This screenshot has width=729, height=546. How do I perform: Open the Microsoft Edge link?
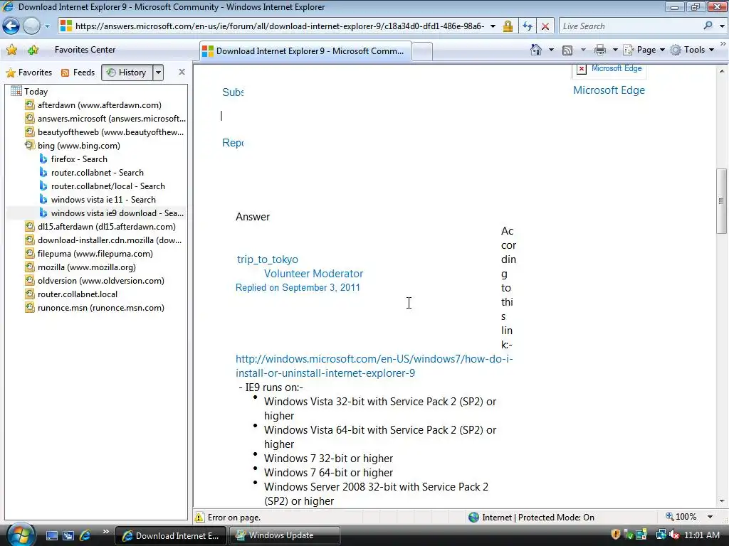[609, 90]
